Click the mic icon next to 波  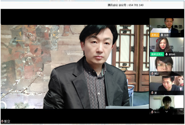point(152,93)
